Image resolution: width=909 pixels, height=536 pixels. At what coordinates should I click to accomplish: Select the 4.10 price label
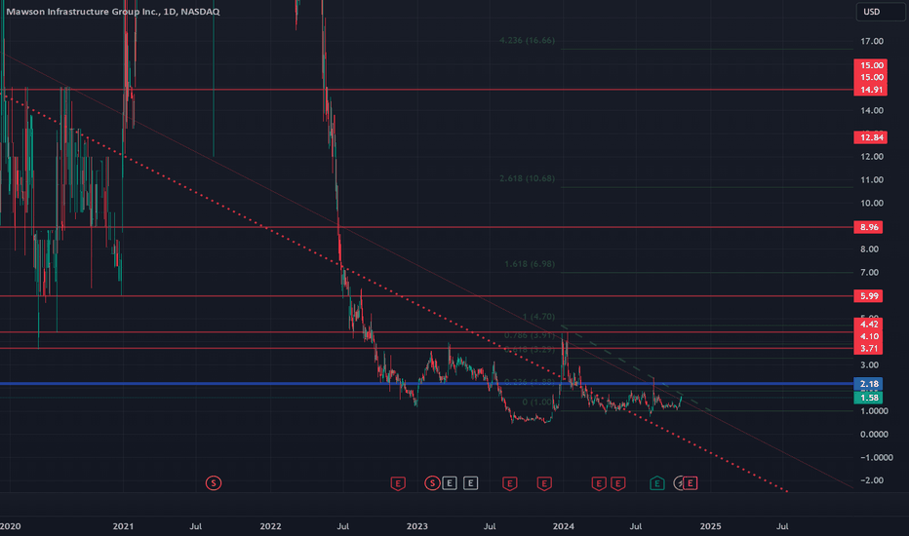coord(868,336)
